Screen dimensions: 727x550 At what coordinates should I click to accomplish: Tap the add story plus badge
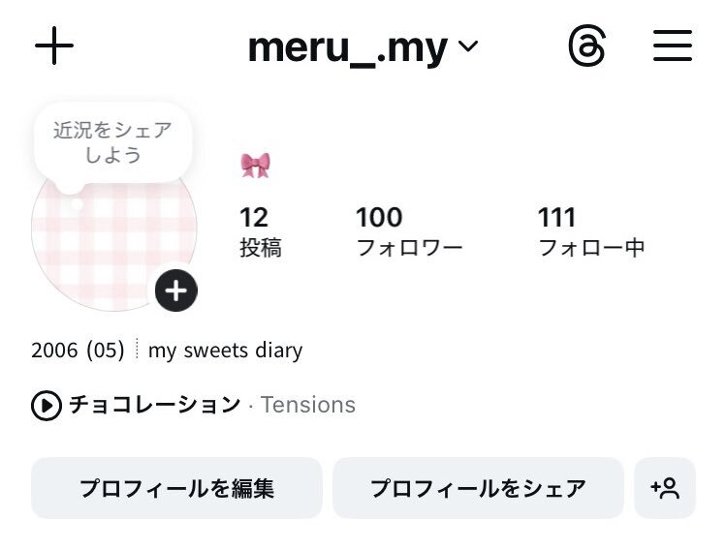coord(176,290)
